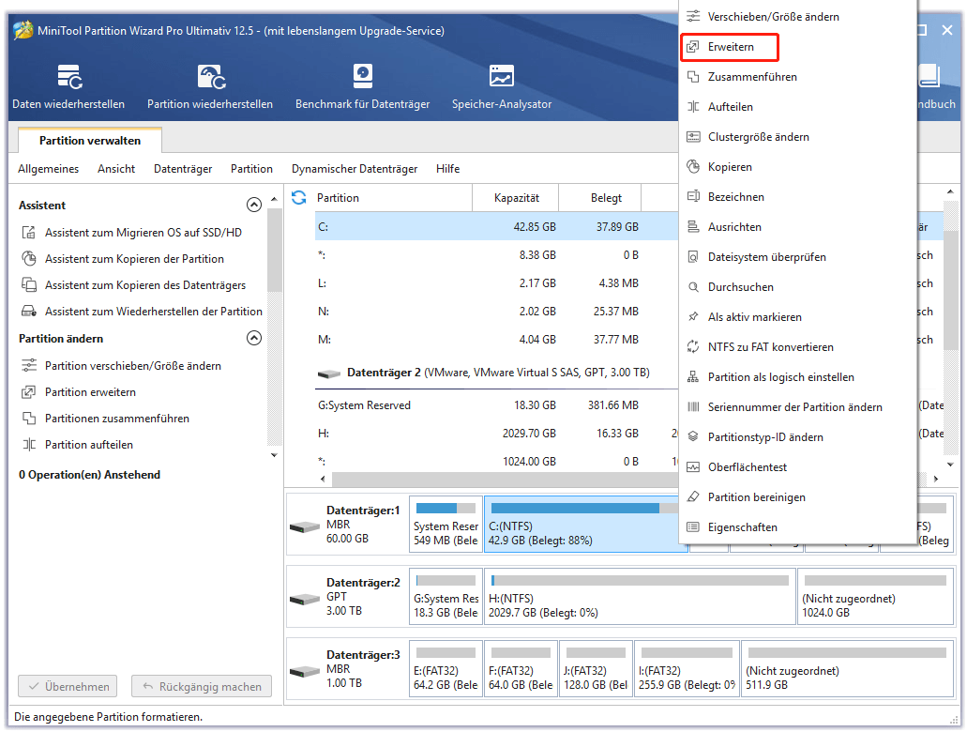The height and width of the screenshot is (732, 967).
Task: Open Daten wiederherstellen tool
Action: click(x=68, y=86)
